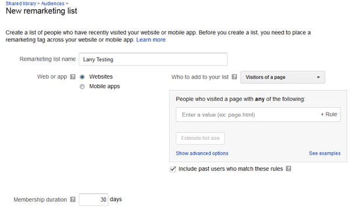Open the Learn more link

click(151, 40)
